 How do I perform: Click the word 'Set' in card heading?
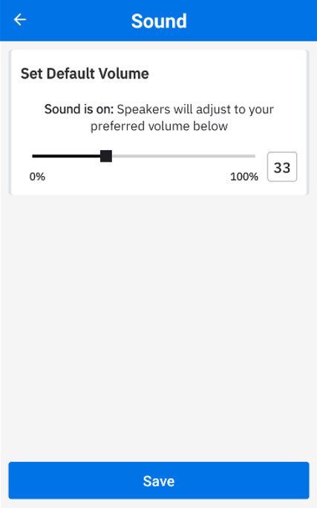pos(32,74)
